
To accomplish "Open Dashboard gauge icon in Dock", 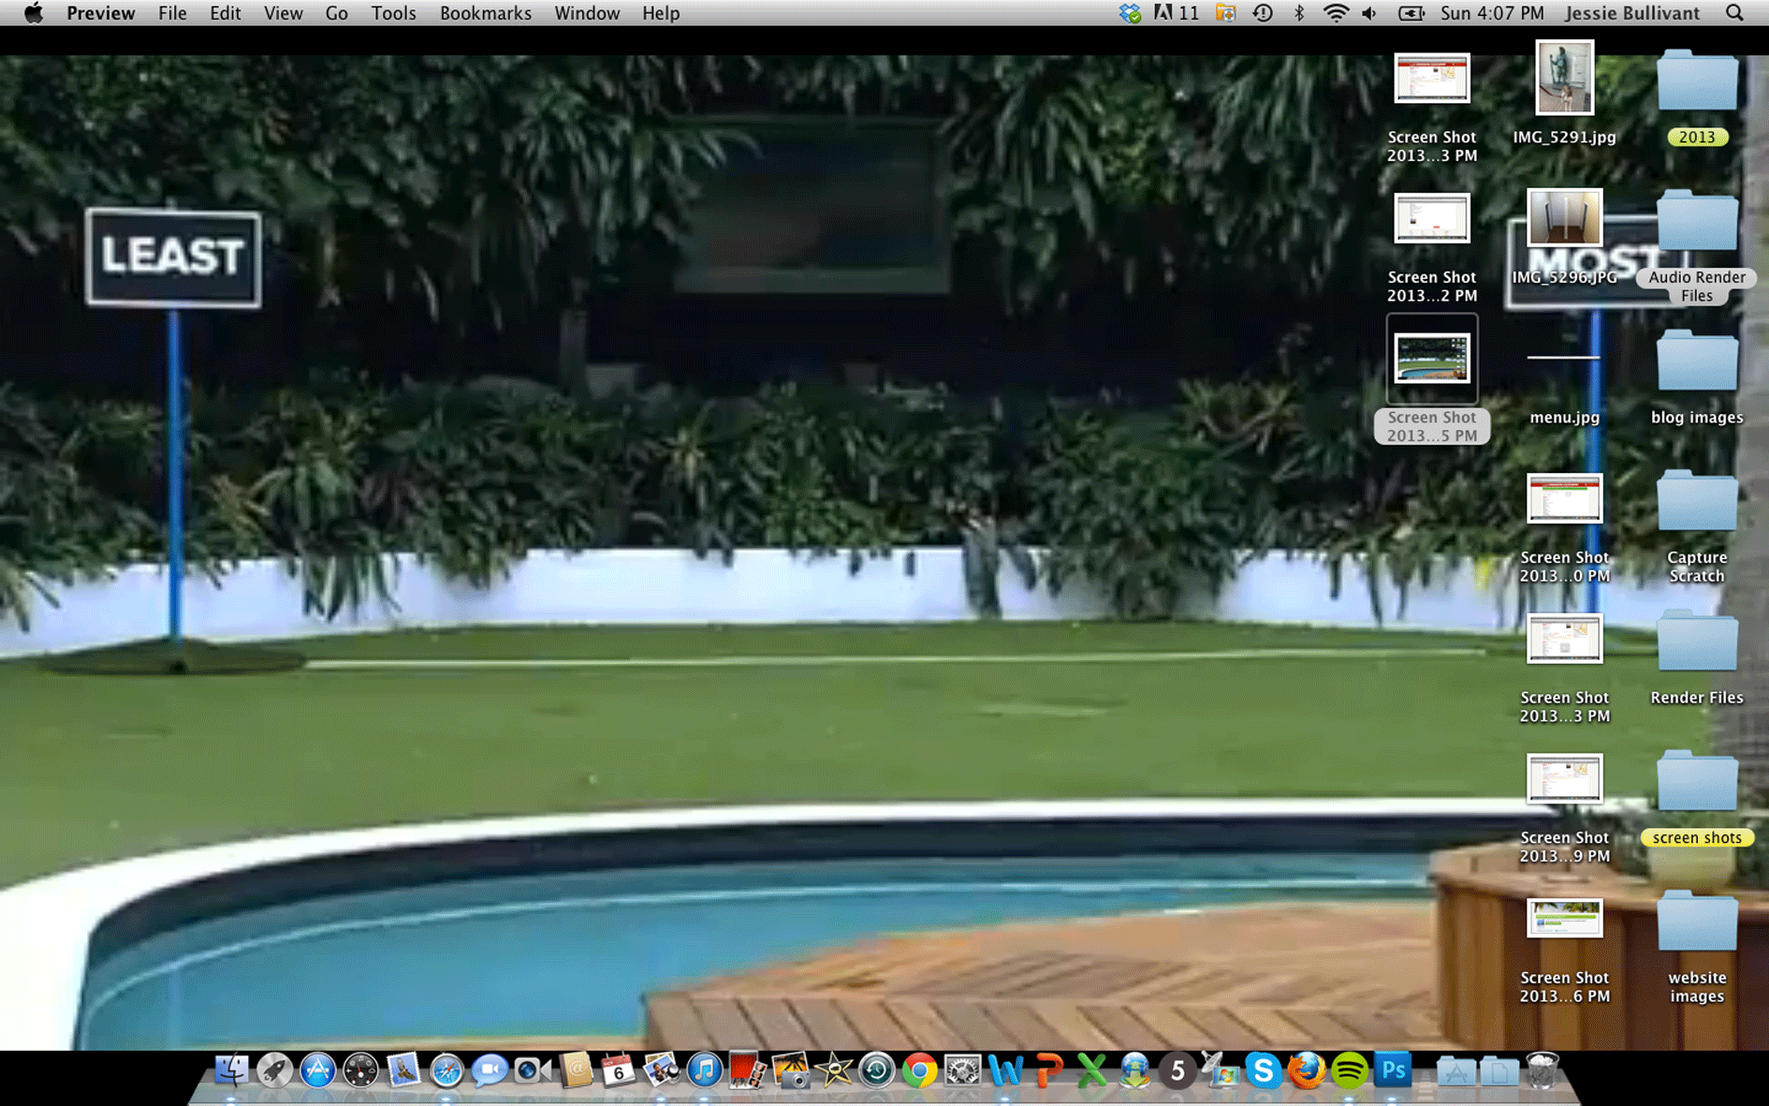I will 360,1070.
